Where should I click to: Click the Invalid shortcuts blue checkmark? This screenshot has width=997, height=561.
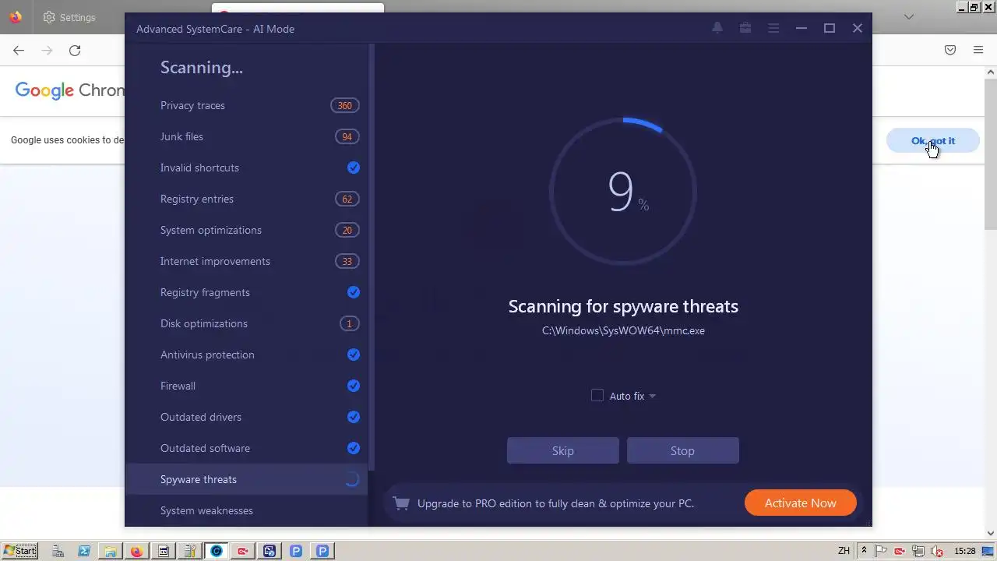click(354, 168)
